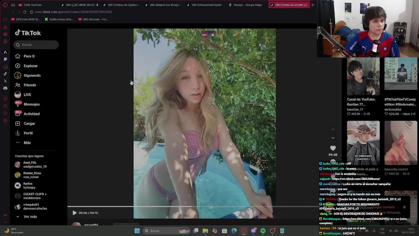Open a new browser tab

click(312, 5)
